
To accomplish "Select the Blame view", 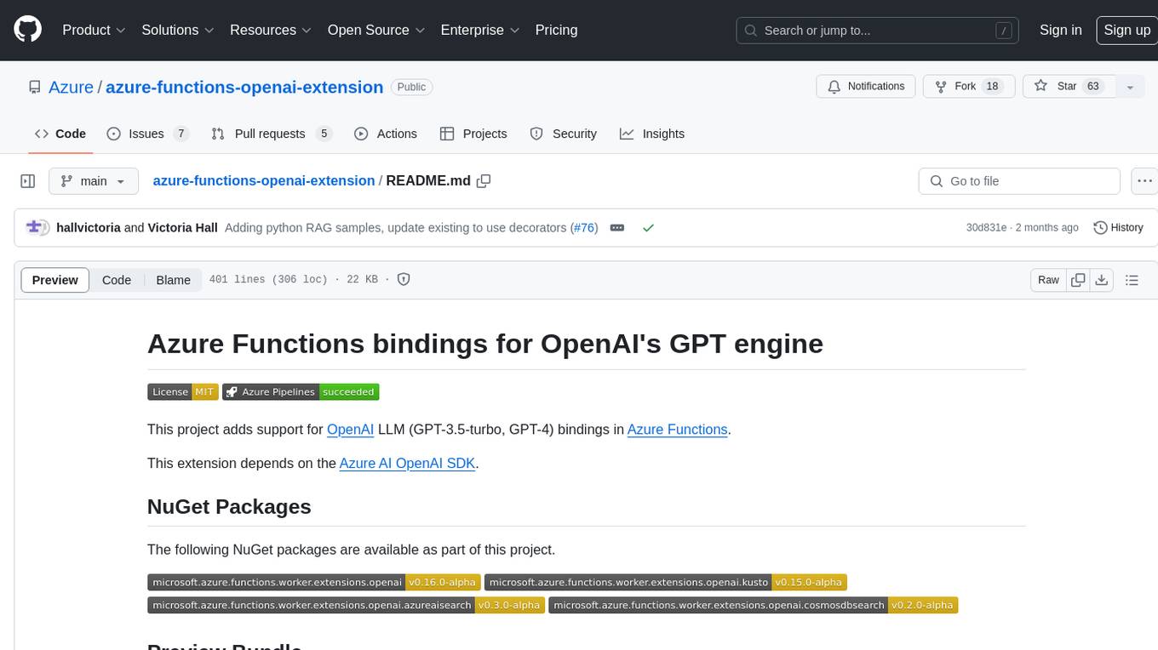I will [x=173, y=280].
